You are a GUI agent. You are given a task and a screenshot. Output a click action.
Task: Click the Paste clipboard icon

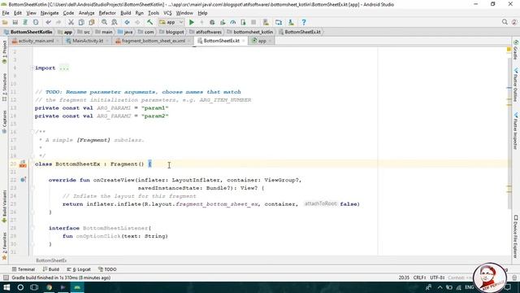coord(92,22)
